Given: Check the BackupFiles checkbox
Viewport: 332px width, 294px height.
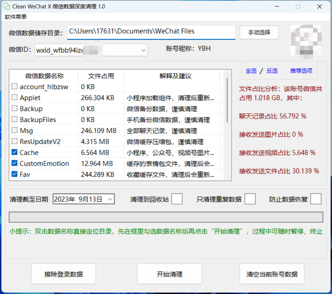Looking at the screenshot, I should (x=14, y=119).
